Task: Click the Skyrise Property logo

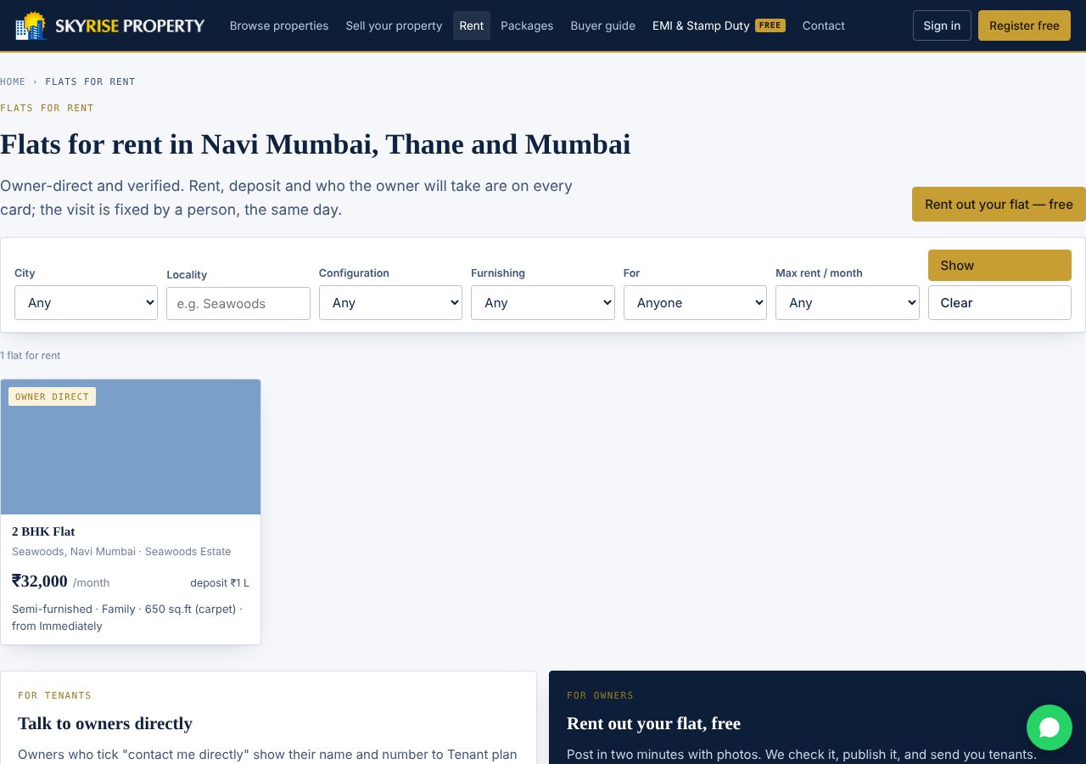Action: 110,25
